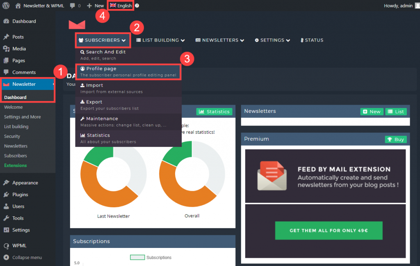Screen dimensions: 420x266
Task: Click the Buy premium button
Action: [x=396, y=140]
